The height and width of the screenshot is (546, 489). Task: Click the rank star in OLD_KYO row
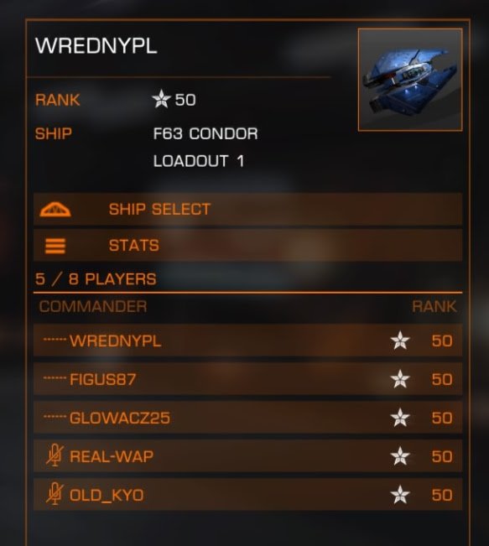click(400, 495)
